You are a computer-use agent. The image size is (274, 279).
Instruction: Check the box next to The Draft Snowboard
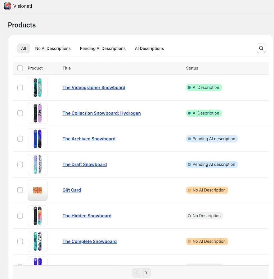click(20, 164)
